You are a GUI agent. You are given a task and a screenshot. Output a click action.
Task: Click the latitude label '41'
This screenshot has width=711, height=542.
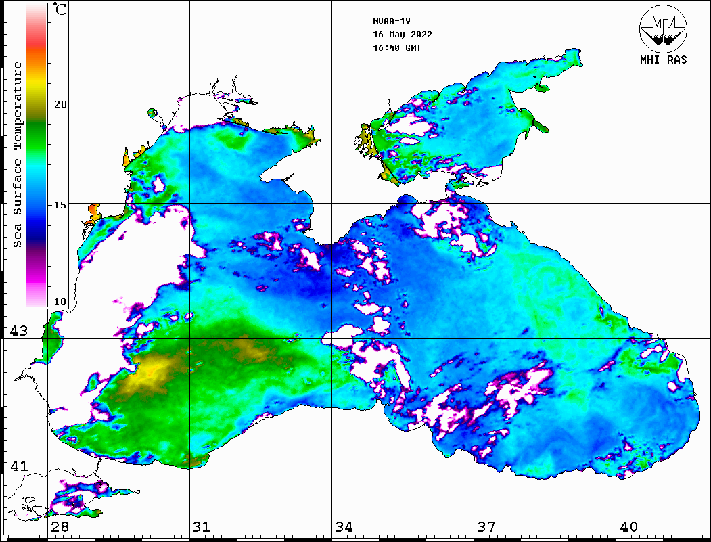[x=18, y=466]
